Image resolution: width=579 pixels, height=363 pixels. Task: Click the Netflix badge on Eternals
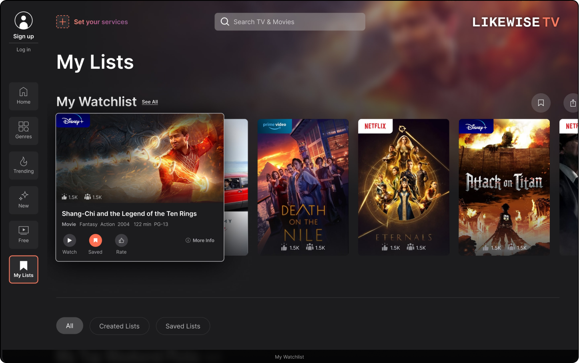tap(375, 126)
